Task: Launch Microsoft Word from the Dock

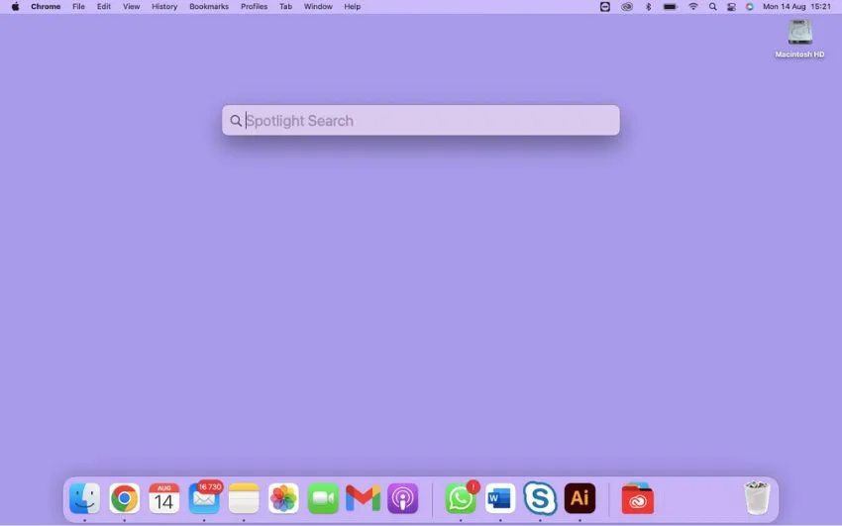Action: point(500,498)
